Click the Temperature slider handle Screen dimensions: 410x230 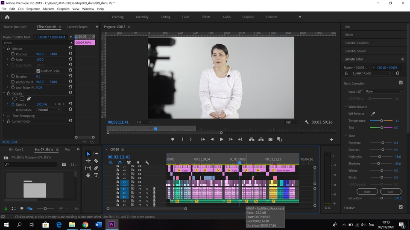381,121
